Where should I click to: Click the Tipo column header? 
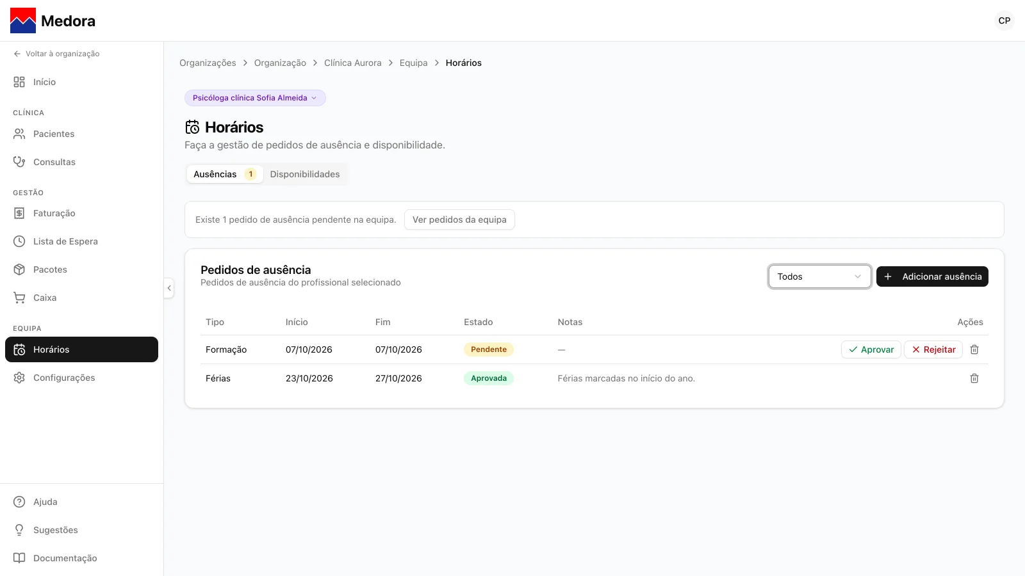[215, 322]
